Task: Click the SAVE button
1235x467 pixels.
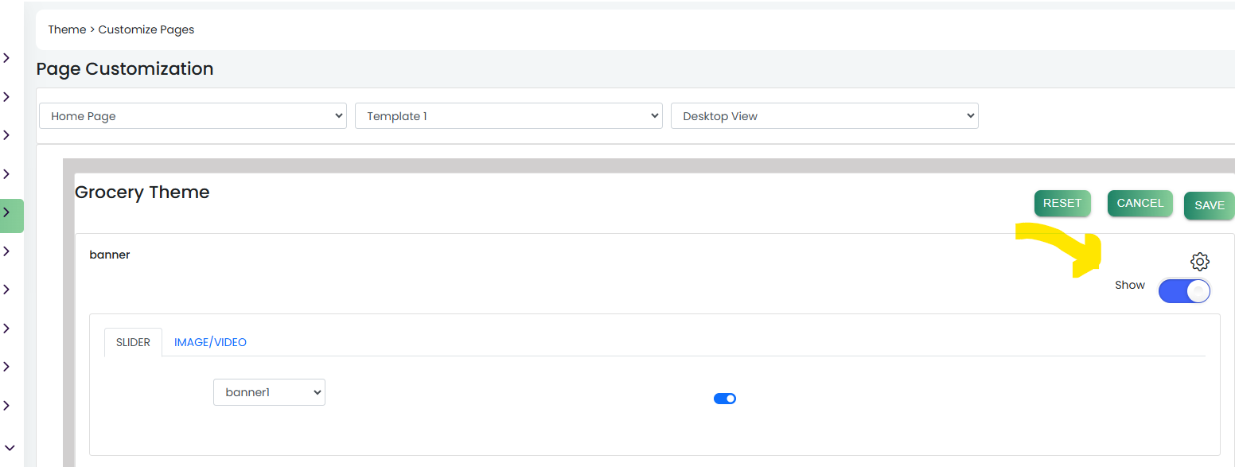Action: point(1210,205)
